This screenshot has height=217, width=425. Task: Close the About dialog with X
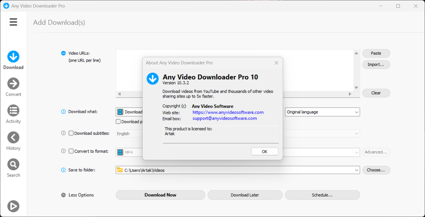[x=276, y=63]
